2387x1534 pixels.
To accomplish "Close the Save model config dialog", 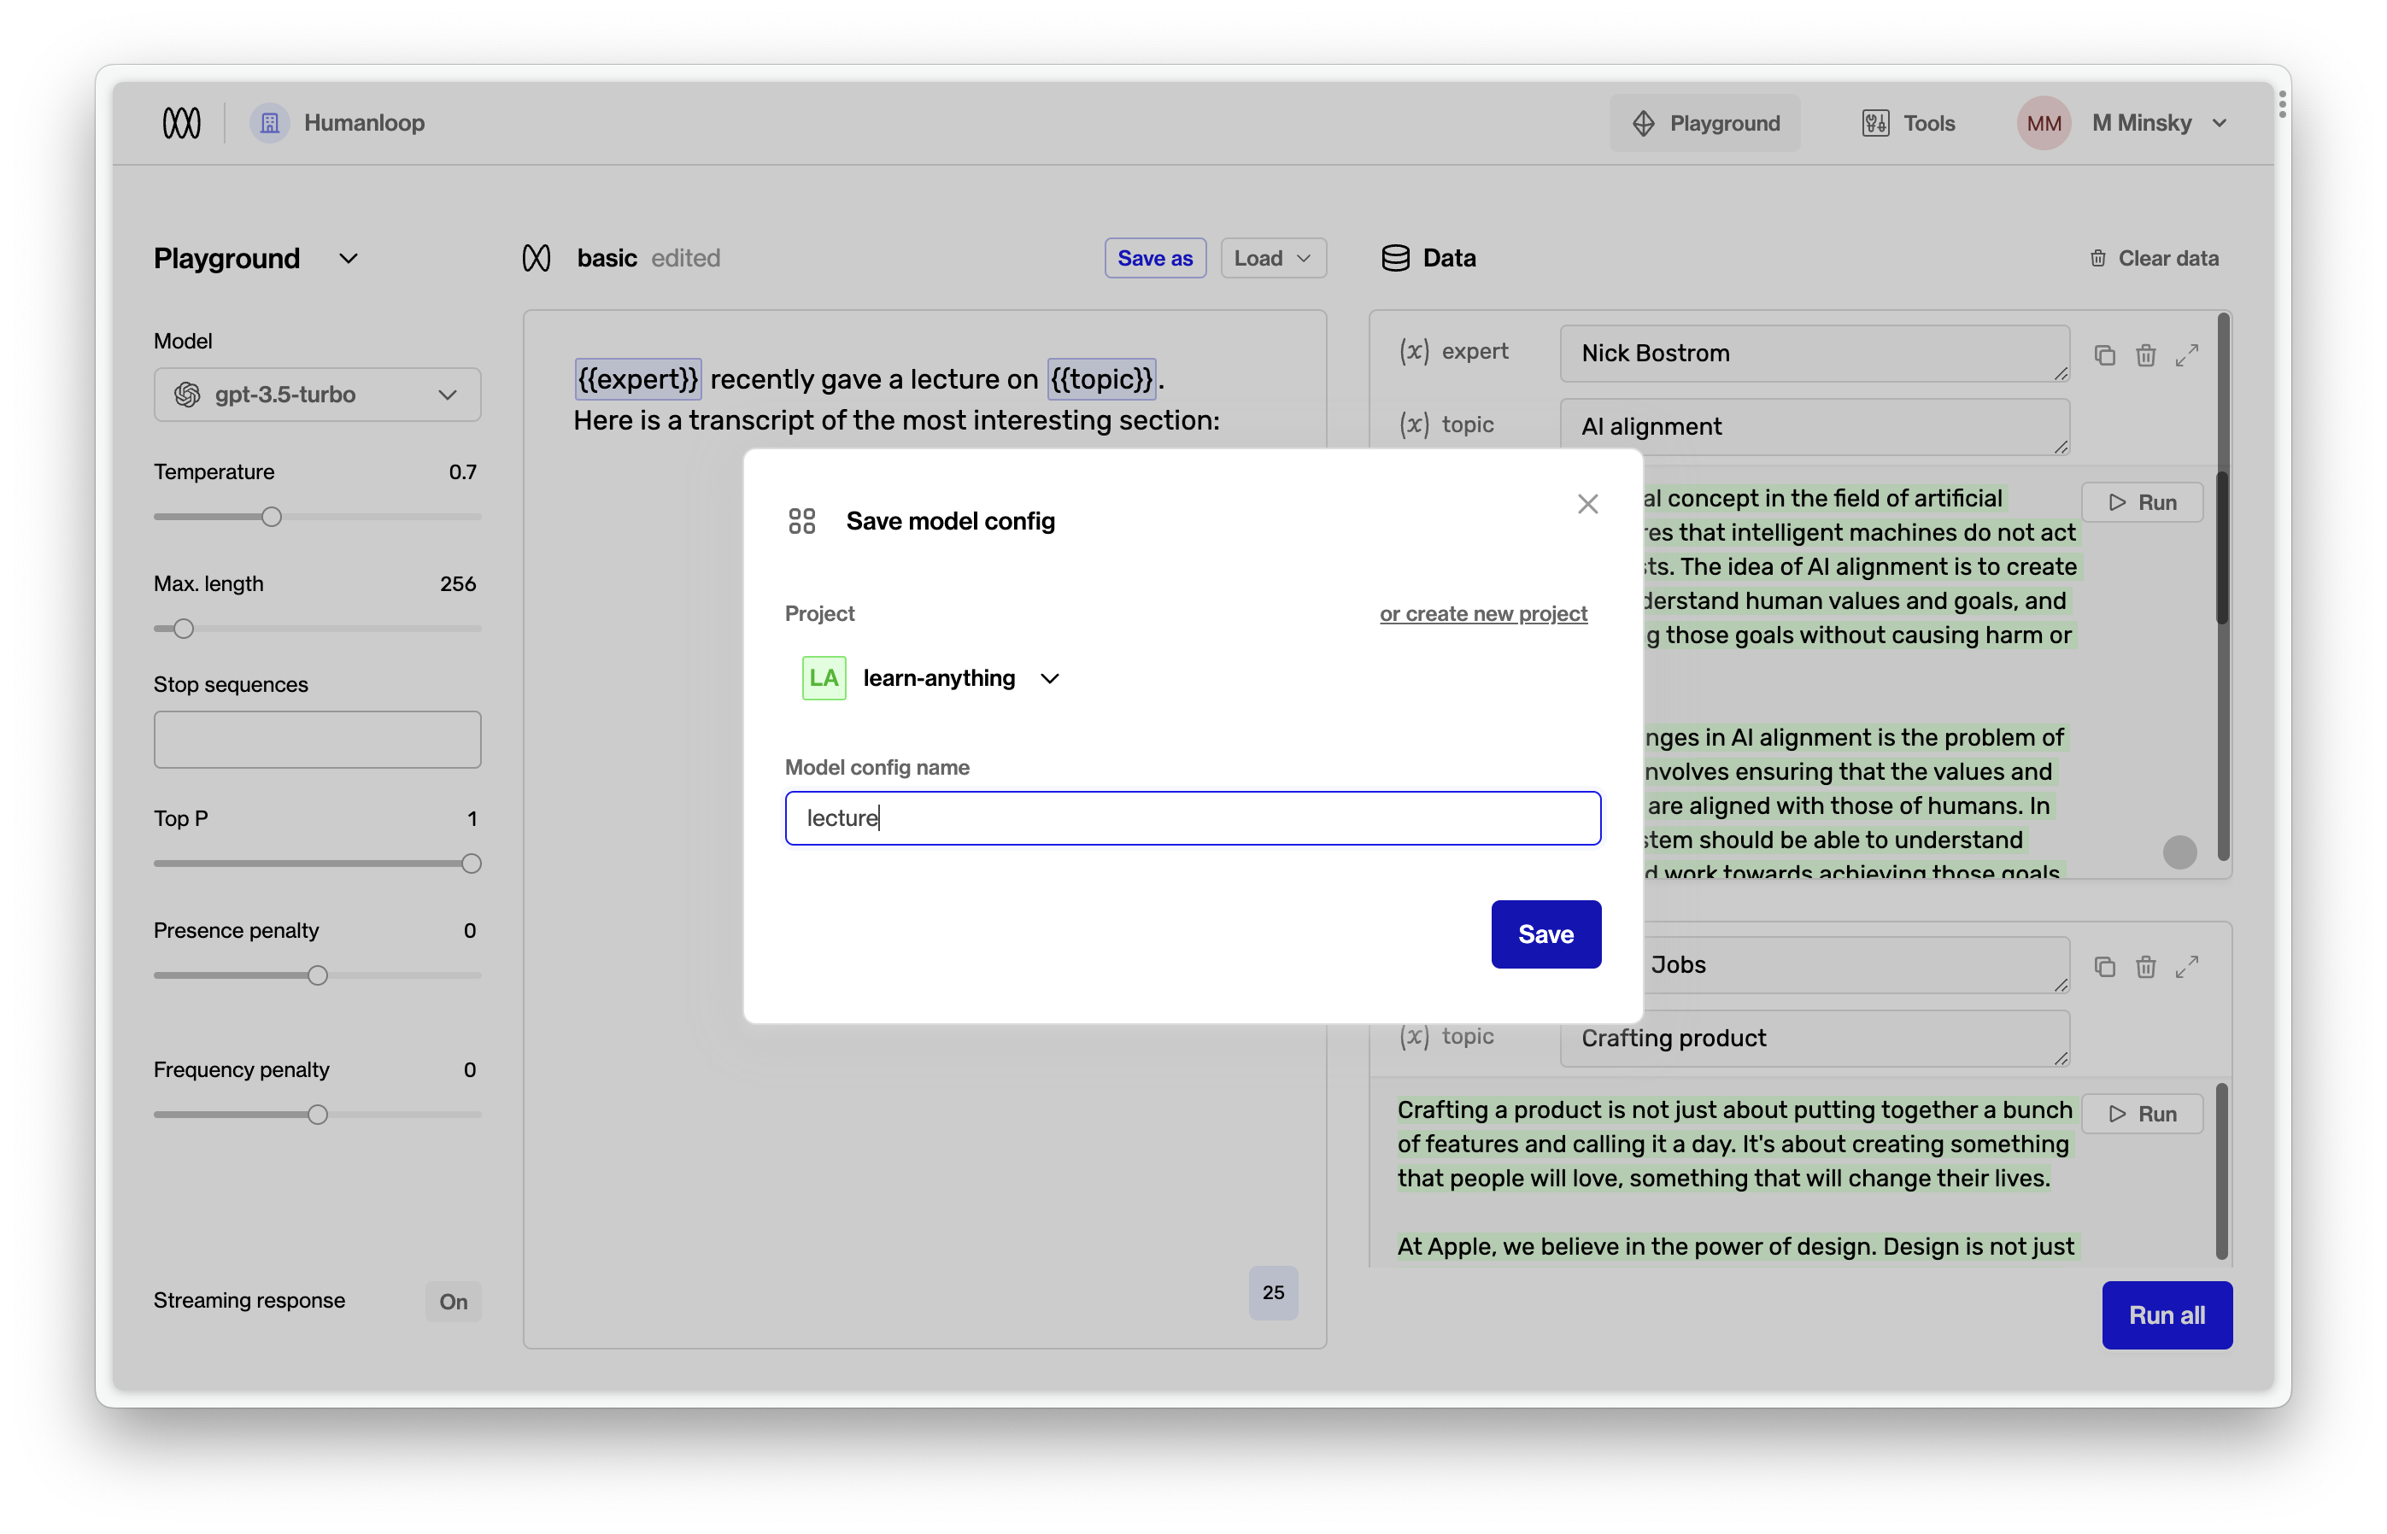I will coord(1587,504).
